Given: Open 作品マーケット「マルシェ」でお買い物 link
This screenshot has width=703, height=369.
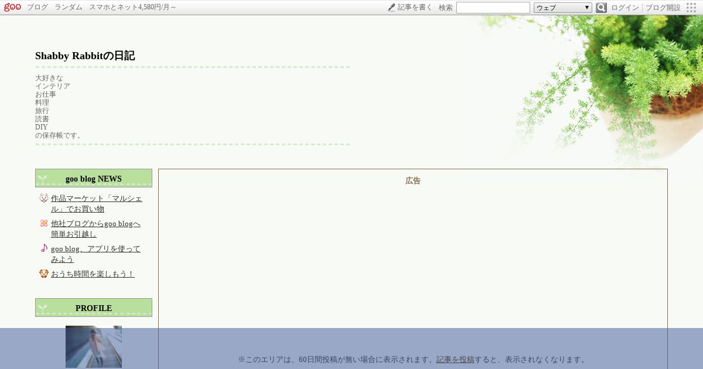Looking at the screenshot, I should coord(97,203).
